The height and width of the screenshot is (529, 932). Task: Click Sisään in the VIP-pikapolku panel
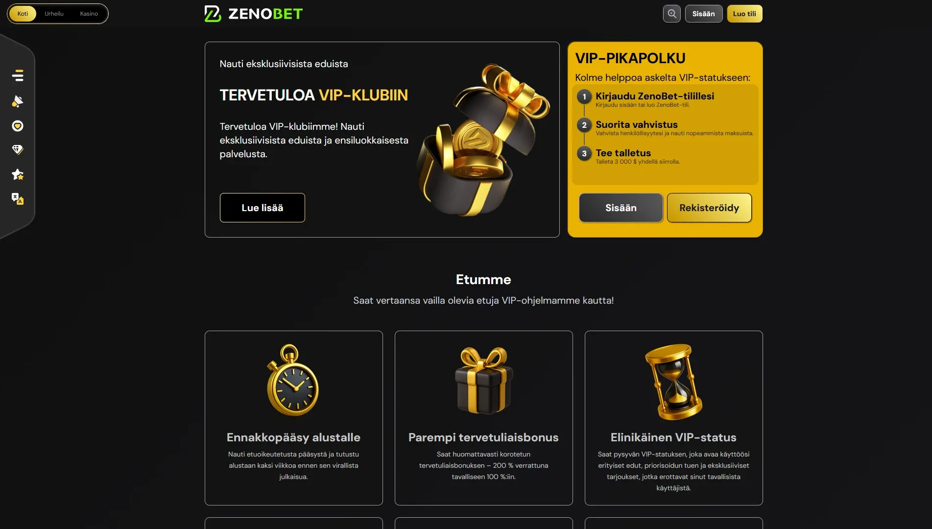(621, 208)
